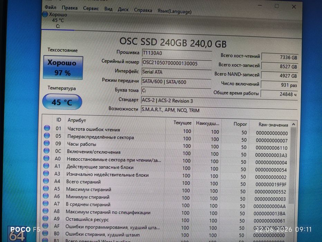This screenshot has width=322, height=242.
Task: Click the scroll-up arrow of the attribute list
Action: point(293,124)
